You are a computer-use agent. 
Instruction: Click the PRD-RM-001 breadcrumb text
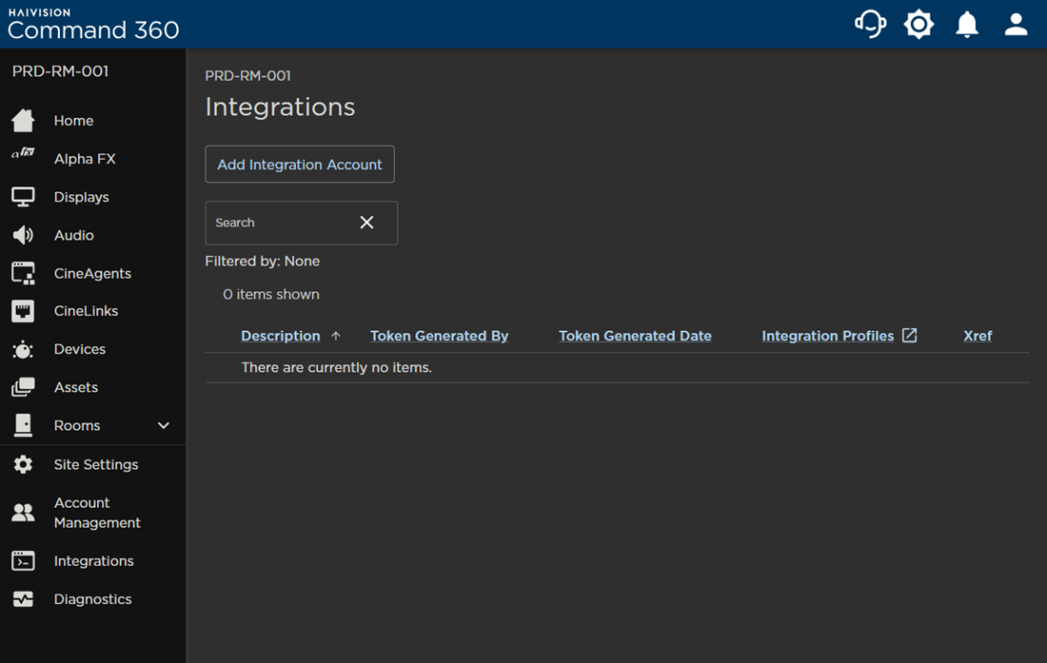coord(247,76)
